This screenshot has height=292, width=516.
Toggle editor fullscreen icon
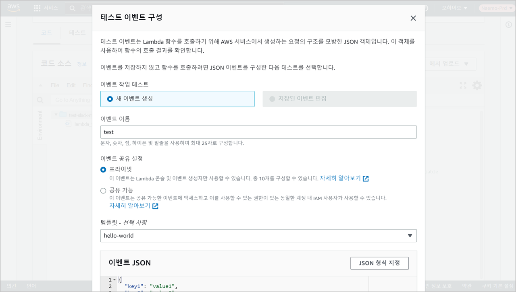click(463, 85)
